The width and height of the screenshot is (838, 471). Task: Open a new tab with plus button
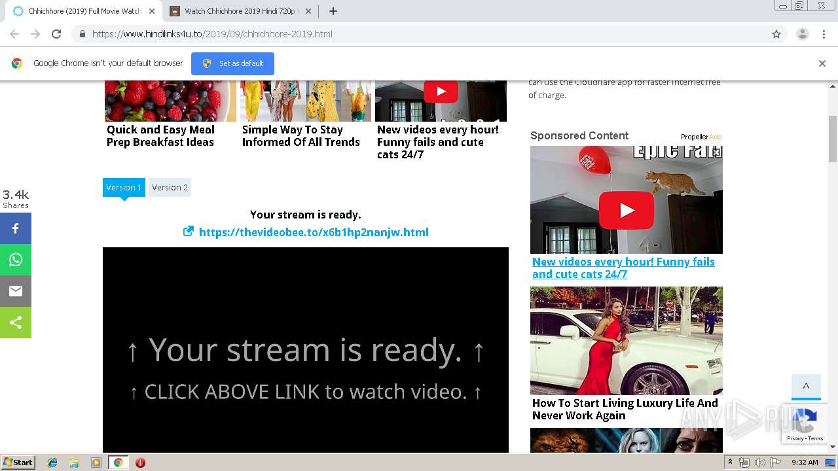pyautogui.click(x=333, y=11)
